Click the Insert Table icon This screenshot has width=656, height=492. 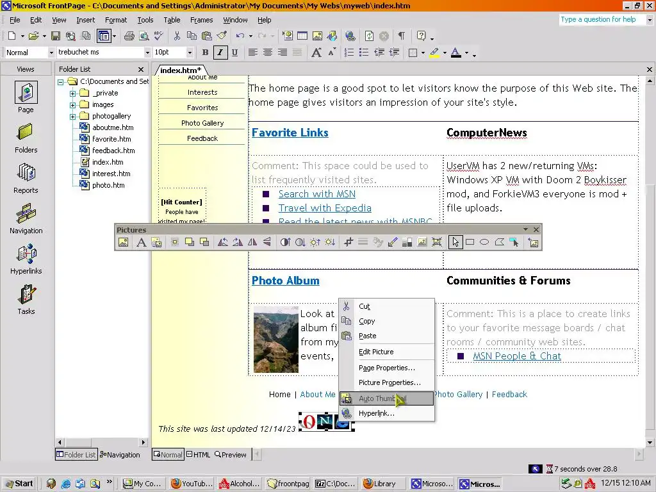click(x=302, y=36)
